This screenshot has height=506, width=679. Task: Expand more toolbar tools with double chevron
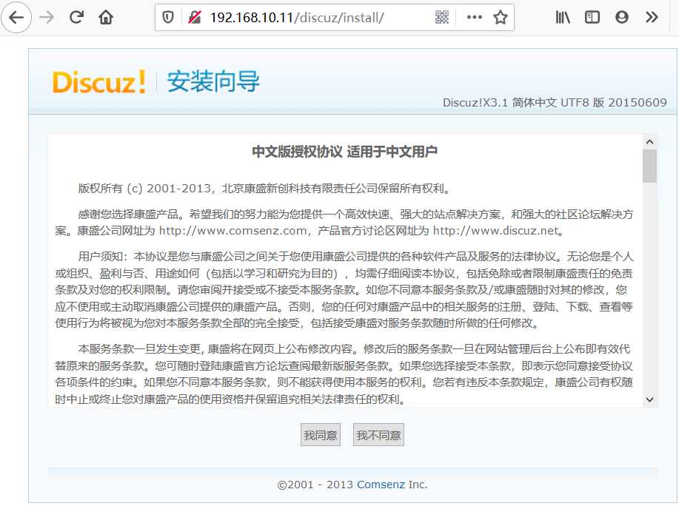coord(652,17)
